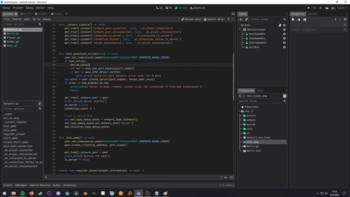Focus the Filter properties field

319,30
